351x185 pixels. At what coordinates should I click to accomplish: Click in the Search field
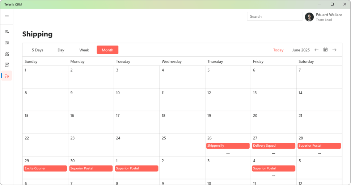275,17
